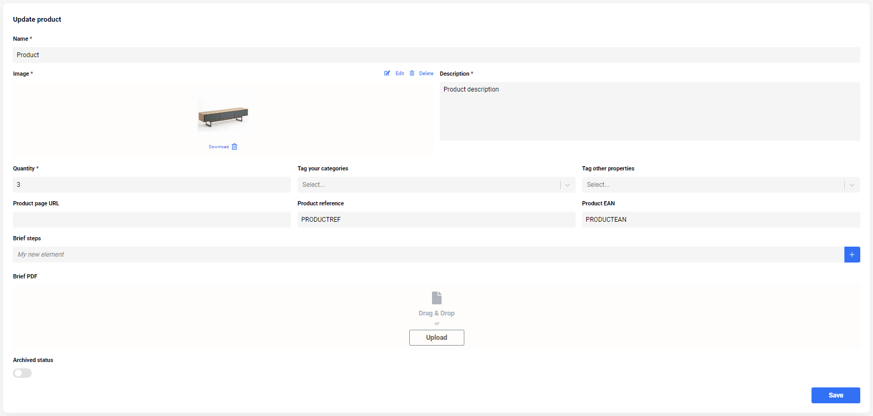Click the chevron in Tag other properties
Screen dimensions: 873x416
point(852,185)
